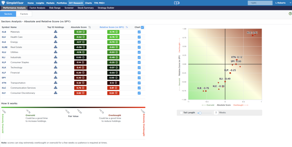Open XLB absolute score -0.59 details

pyautogui.click(x=80, y=32)
